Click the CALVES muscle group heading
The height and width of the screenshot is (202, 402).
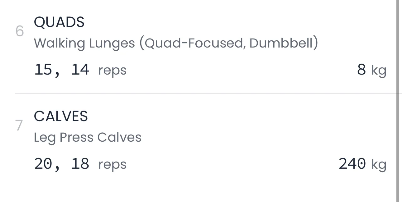pyautogui.click(x=61, y=116)
